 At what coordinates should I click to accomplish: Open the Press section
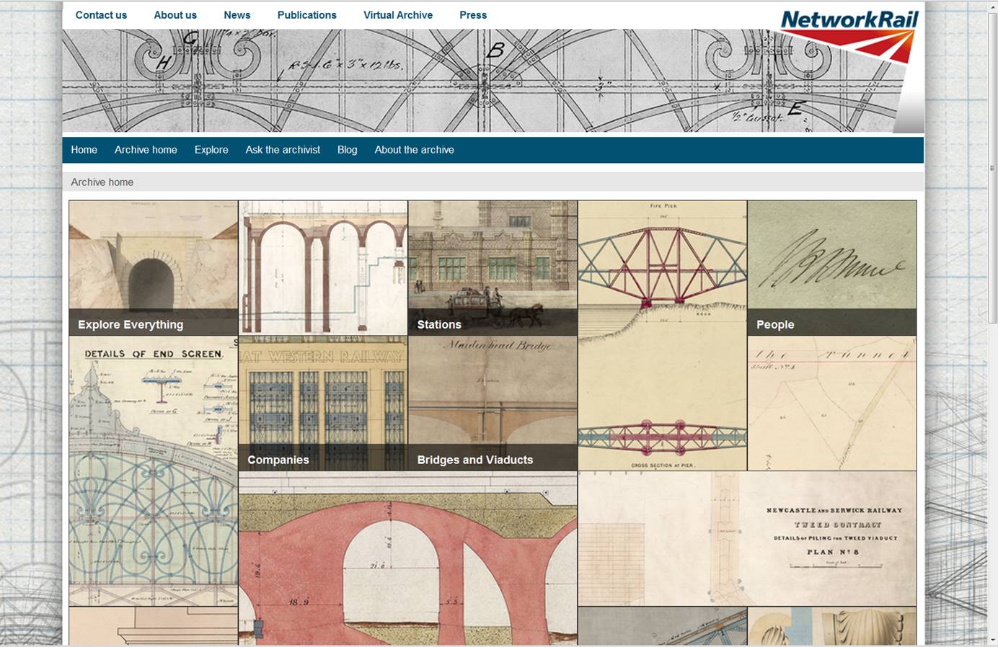coord(473,14)
